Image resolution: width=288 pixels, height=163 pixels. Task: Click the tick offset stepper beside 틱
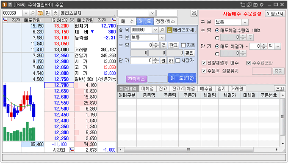[264, 46]
